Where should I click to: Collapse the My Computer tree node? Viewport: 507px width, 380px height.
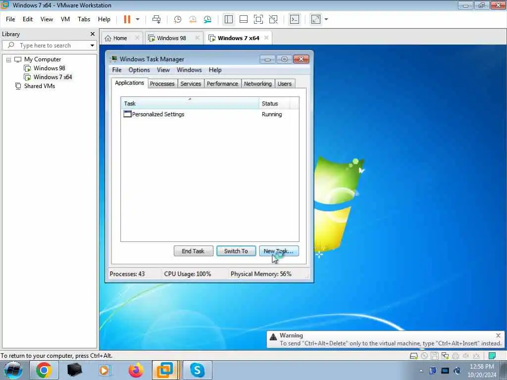(x=9, y=60)
